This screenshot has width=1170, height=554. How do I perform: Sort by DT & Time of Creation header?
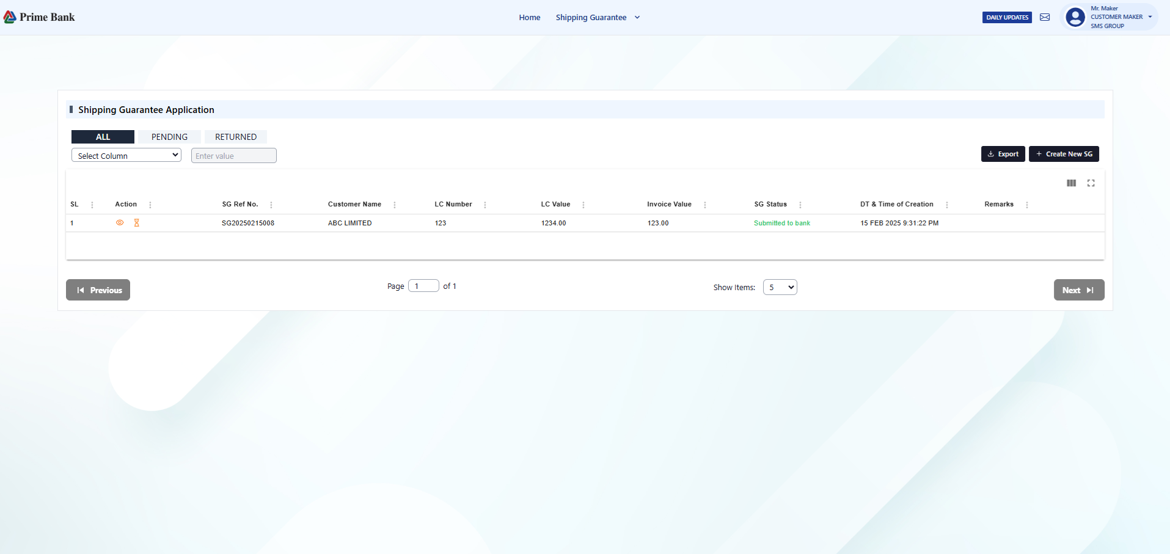pos(897,204)
